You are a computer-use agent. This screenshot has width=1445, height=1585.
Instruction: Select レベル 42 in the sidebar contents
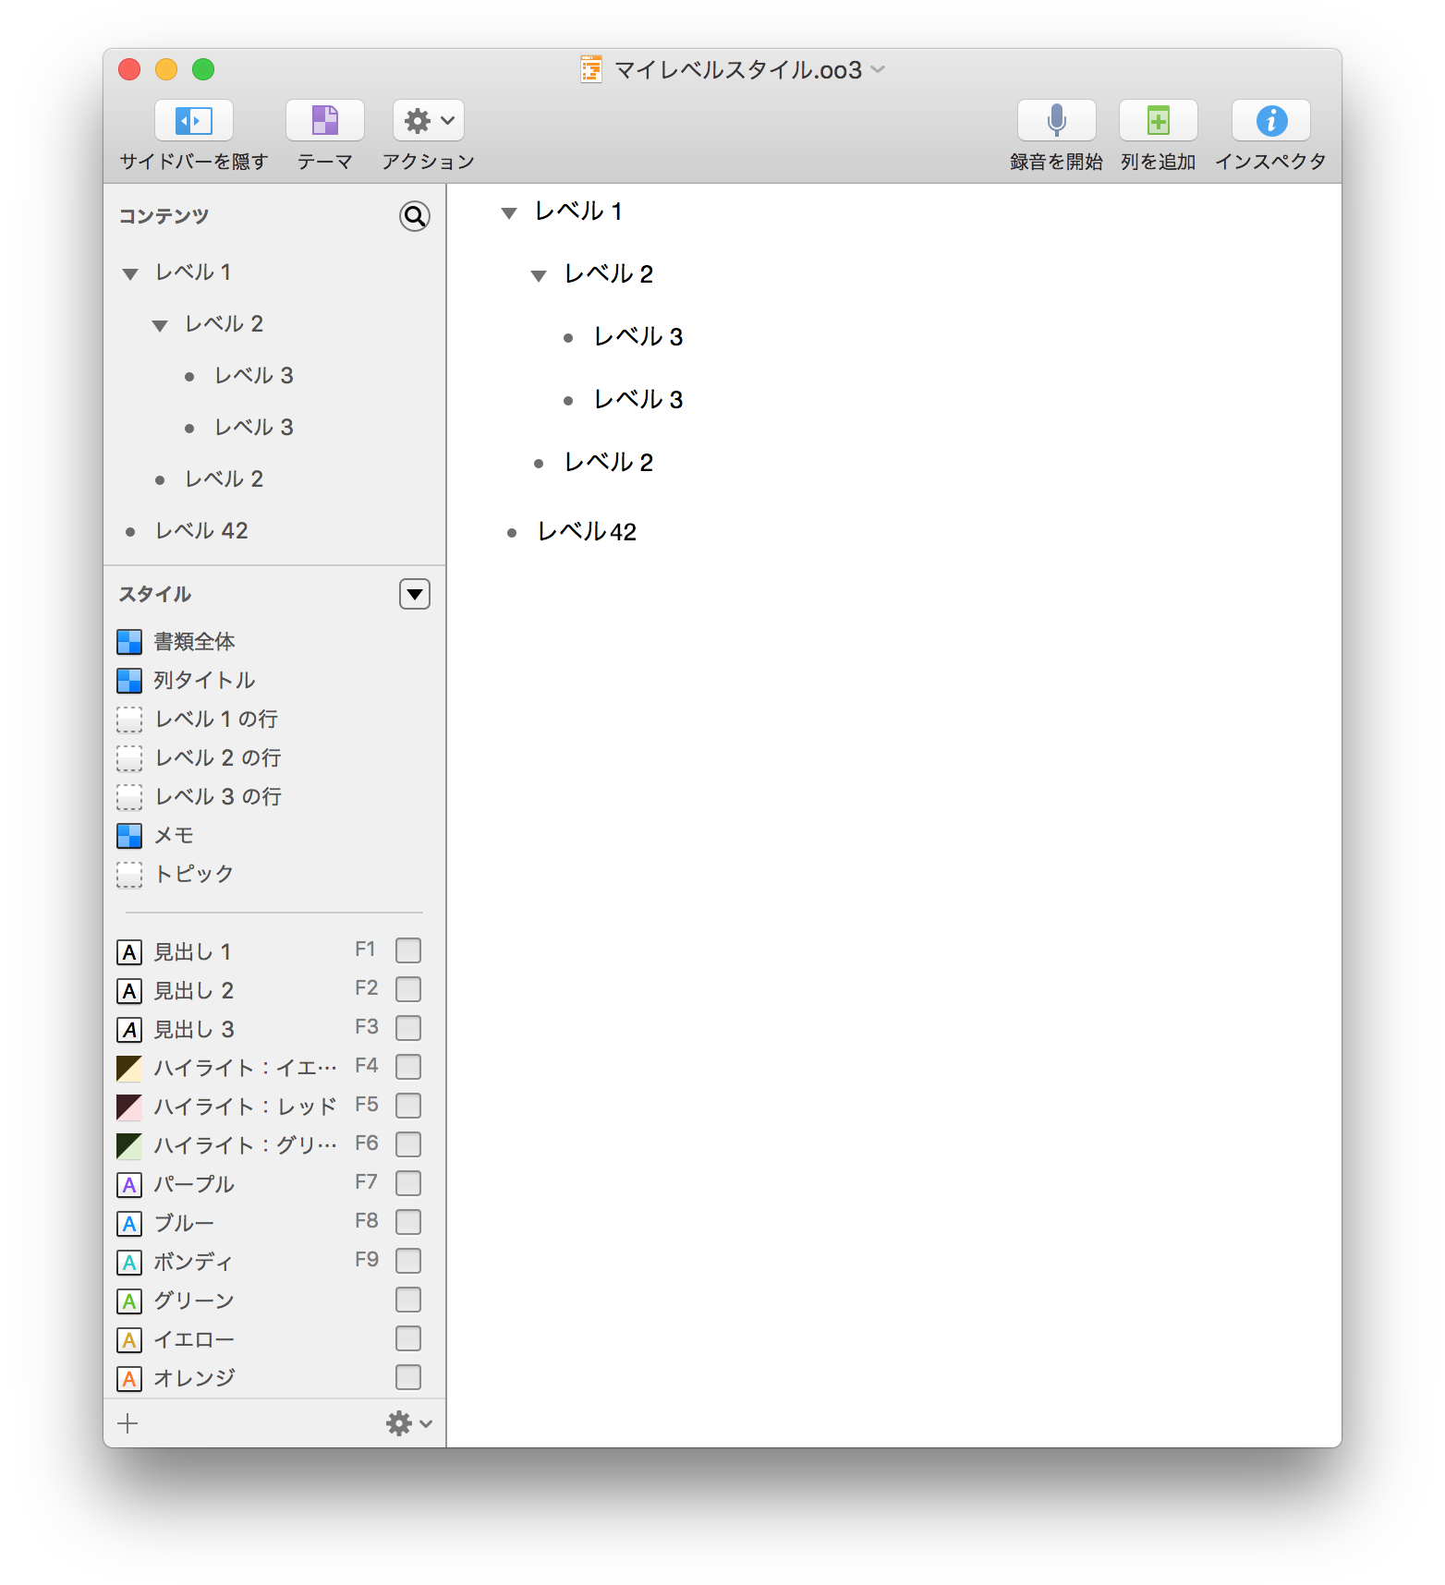(201, 531)
